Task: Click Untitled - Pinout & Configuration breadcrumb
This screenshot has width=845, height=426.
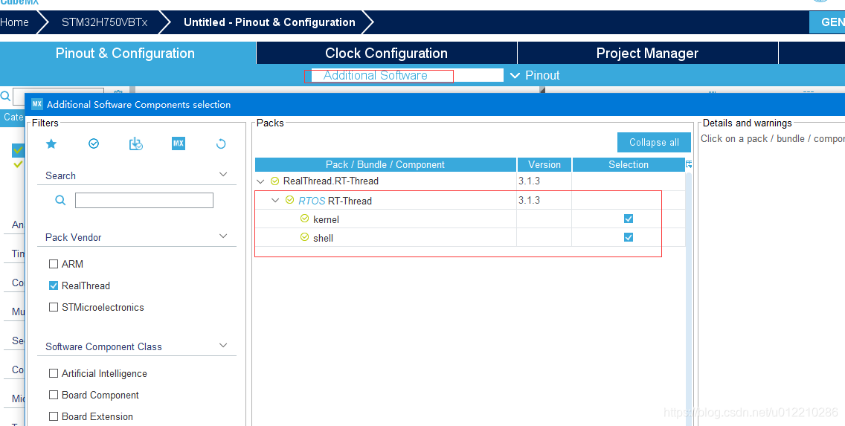Action: pos(269,22)
